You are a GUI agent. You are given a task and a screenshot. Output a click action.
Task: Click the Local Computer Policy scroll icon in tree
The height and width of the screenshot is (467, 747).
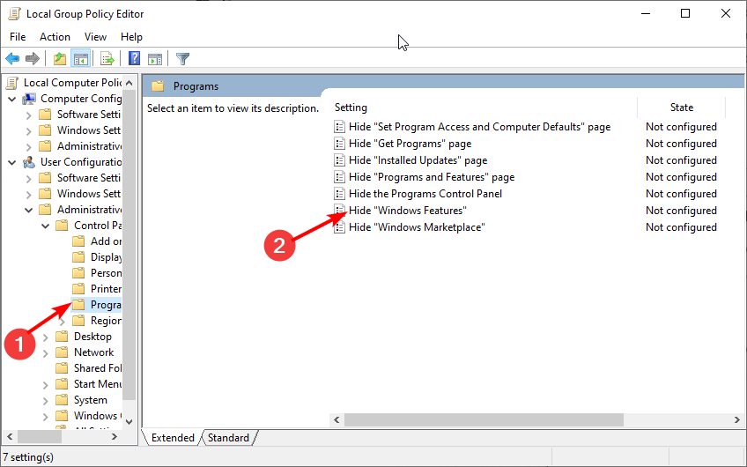pyautogui.click(x=12, y=83)
